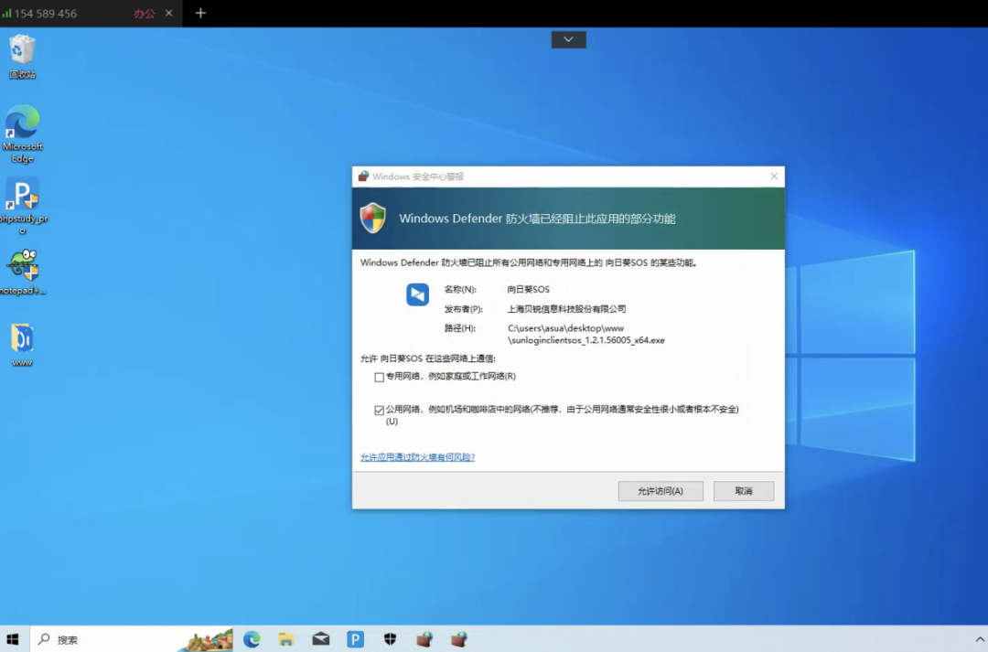Click the publisher name 上海贝锐信息科技股份有限公司
The width and height of the screenshot is (988, 652).
point(566,309)
